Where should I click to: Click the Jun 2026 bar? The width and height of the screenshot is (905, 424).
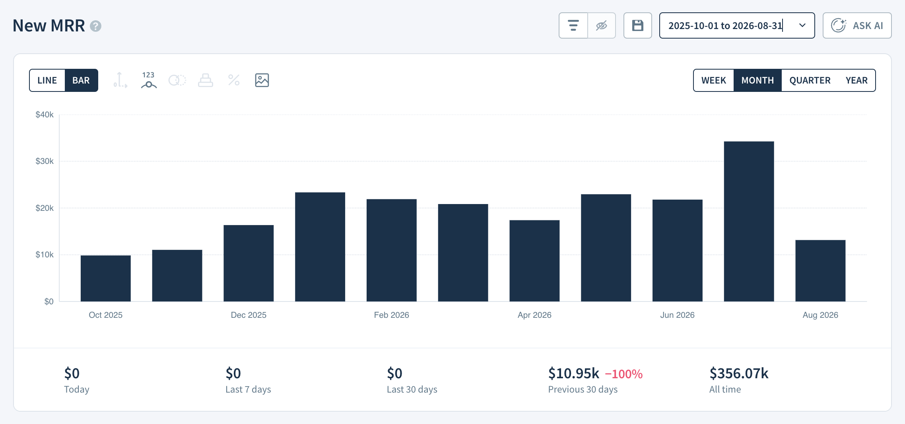678,251
